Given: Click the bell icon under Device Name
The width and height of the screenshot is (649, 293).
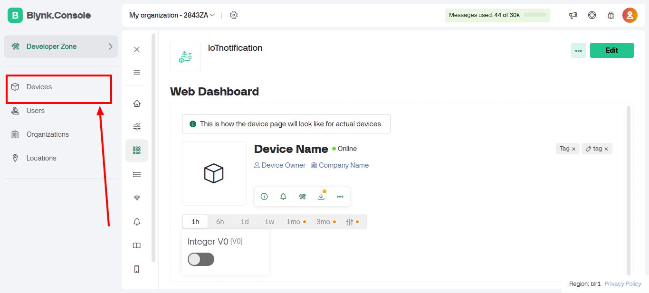Looking at the screenshot, I should [283, 197].
